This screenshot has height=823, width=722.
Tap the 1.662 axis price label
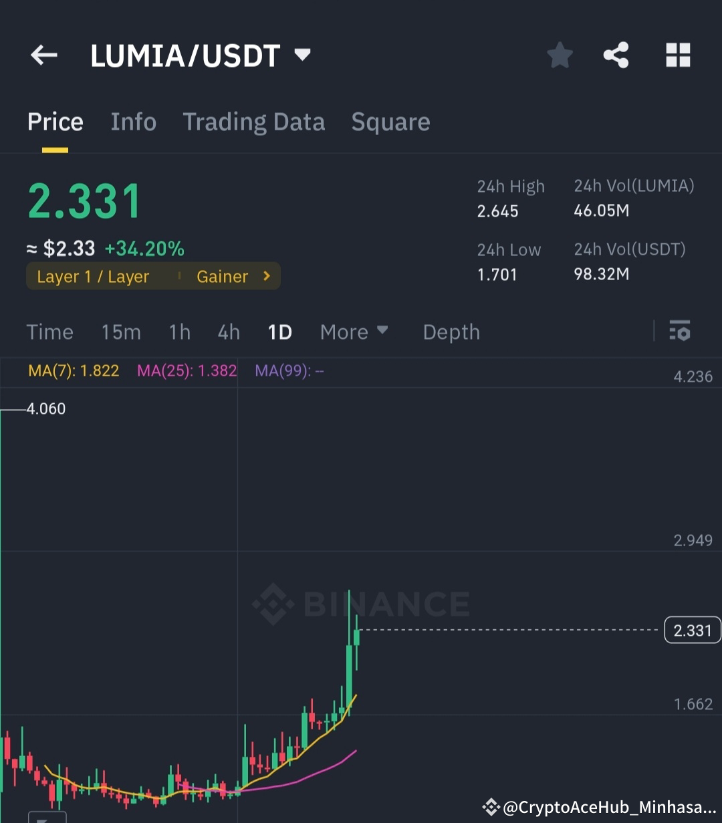click(x=693, y=704)
